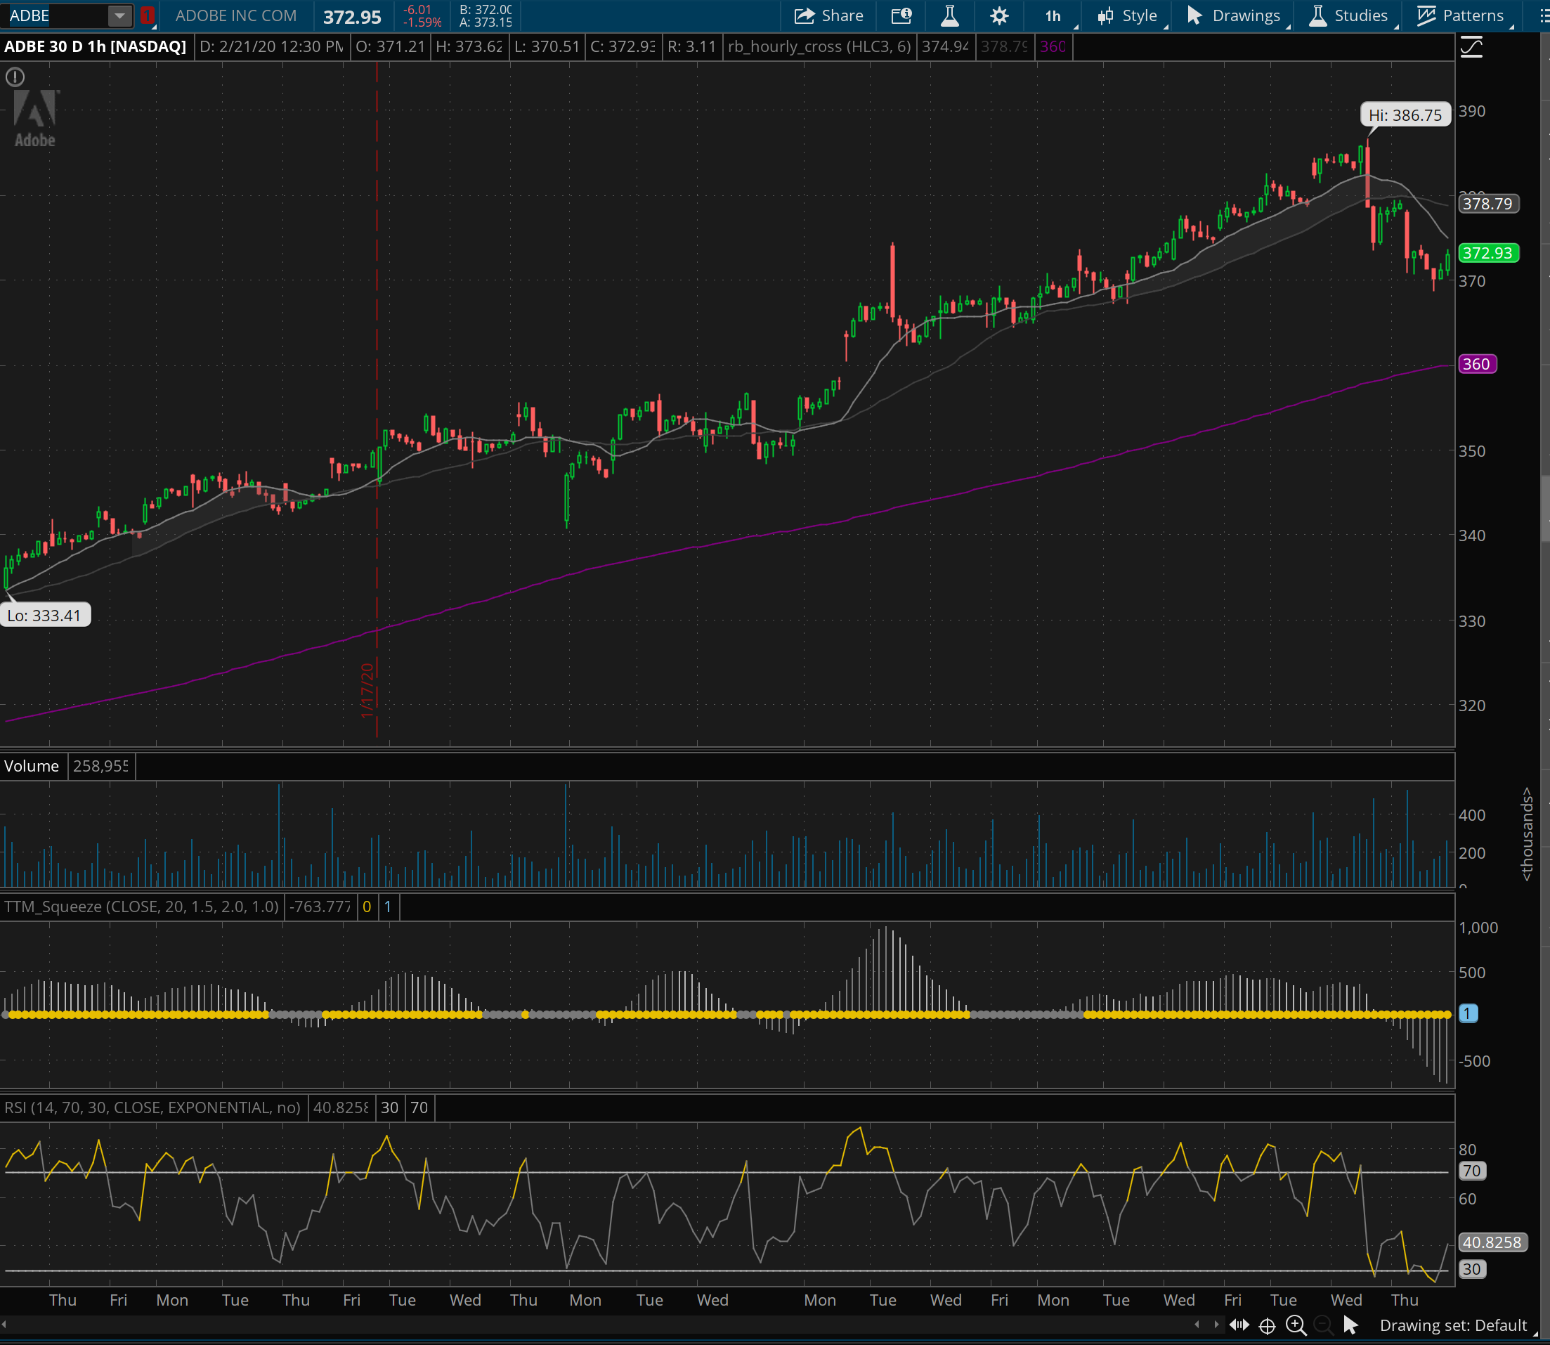
Task: Click the volume value 258,955
Action: tap(100, 765)
